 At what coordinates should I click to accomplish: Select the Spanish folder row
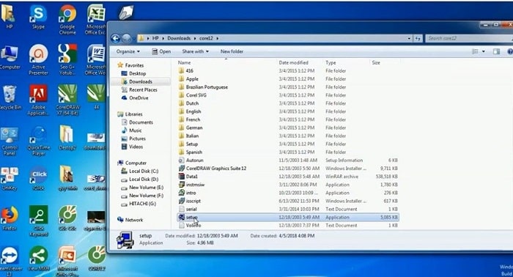coord(288,152)
